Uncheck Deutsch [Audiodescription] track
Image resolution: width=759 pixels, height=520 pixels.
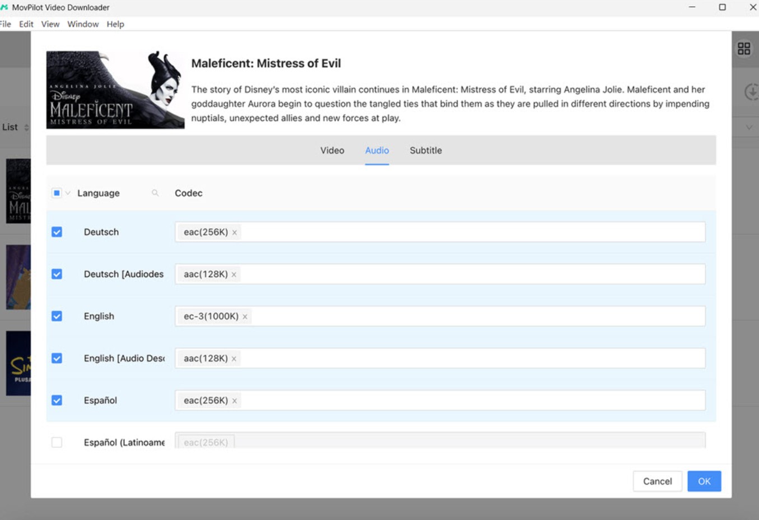click(x=57, y=274)
